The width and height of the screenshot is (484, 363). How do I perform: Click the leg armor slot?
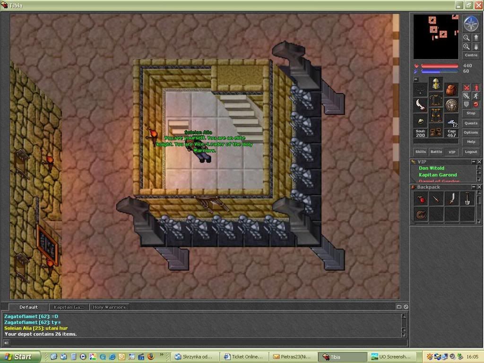click(x=436, y=115)
